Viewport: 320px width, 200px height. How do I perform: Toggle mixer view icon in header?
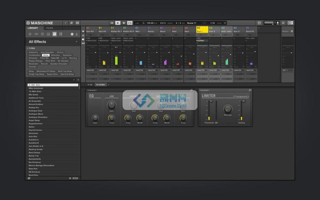point(77,23)
